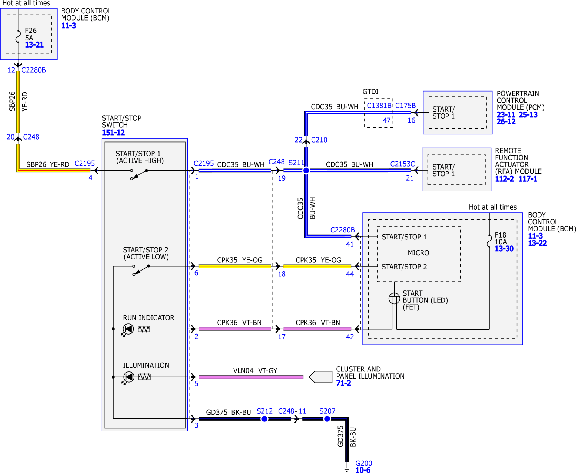
Task: Click the S207 splice dot
Action: 327,419
